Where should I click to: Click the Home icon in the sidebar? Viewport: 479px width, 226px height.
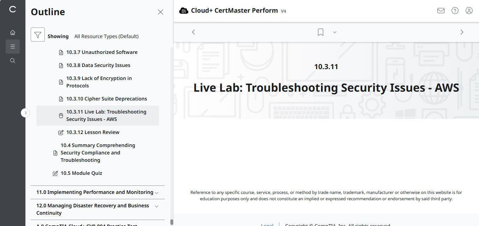pos(13,32)
